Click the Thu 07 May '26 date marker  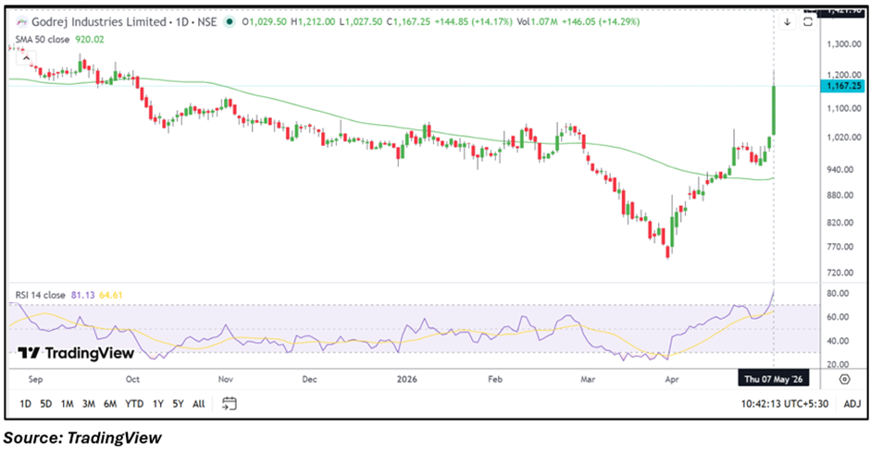point(773,380)
